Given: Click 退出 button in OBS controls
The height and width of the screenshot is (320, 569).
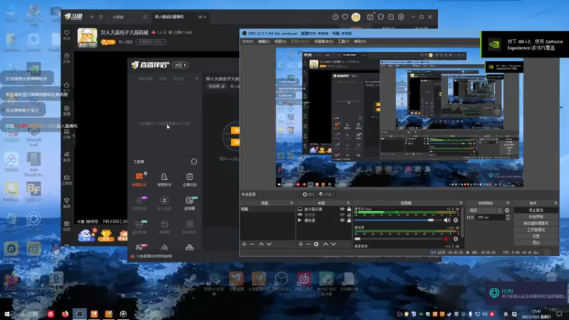Looking at the screenshot, I should click(536, 242).
